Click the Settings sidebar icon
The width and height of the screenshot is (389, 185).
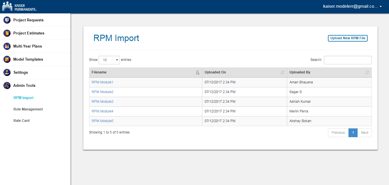(7, 73)
